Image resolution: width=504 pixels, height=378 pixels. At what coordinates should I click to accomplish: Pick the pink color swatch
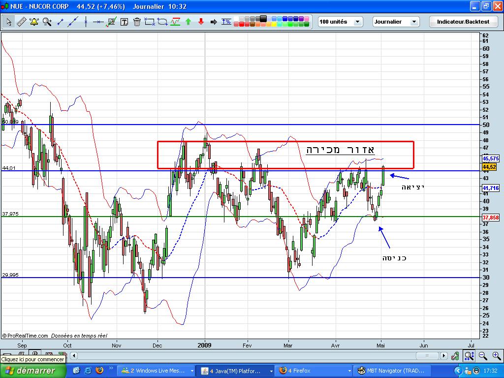coord(306,19)
